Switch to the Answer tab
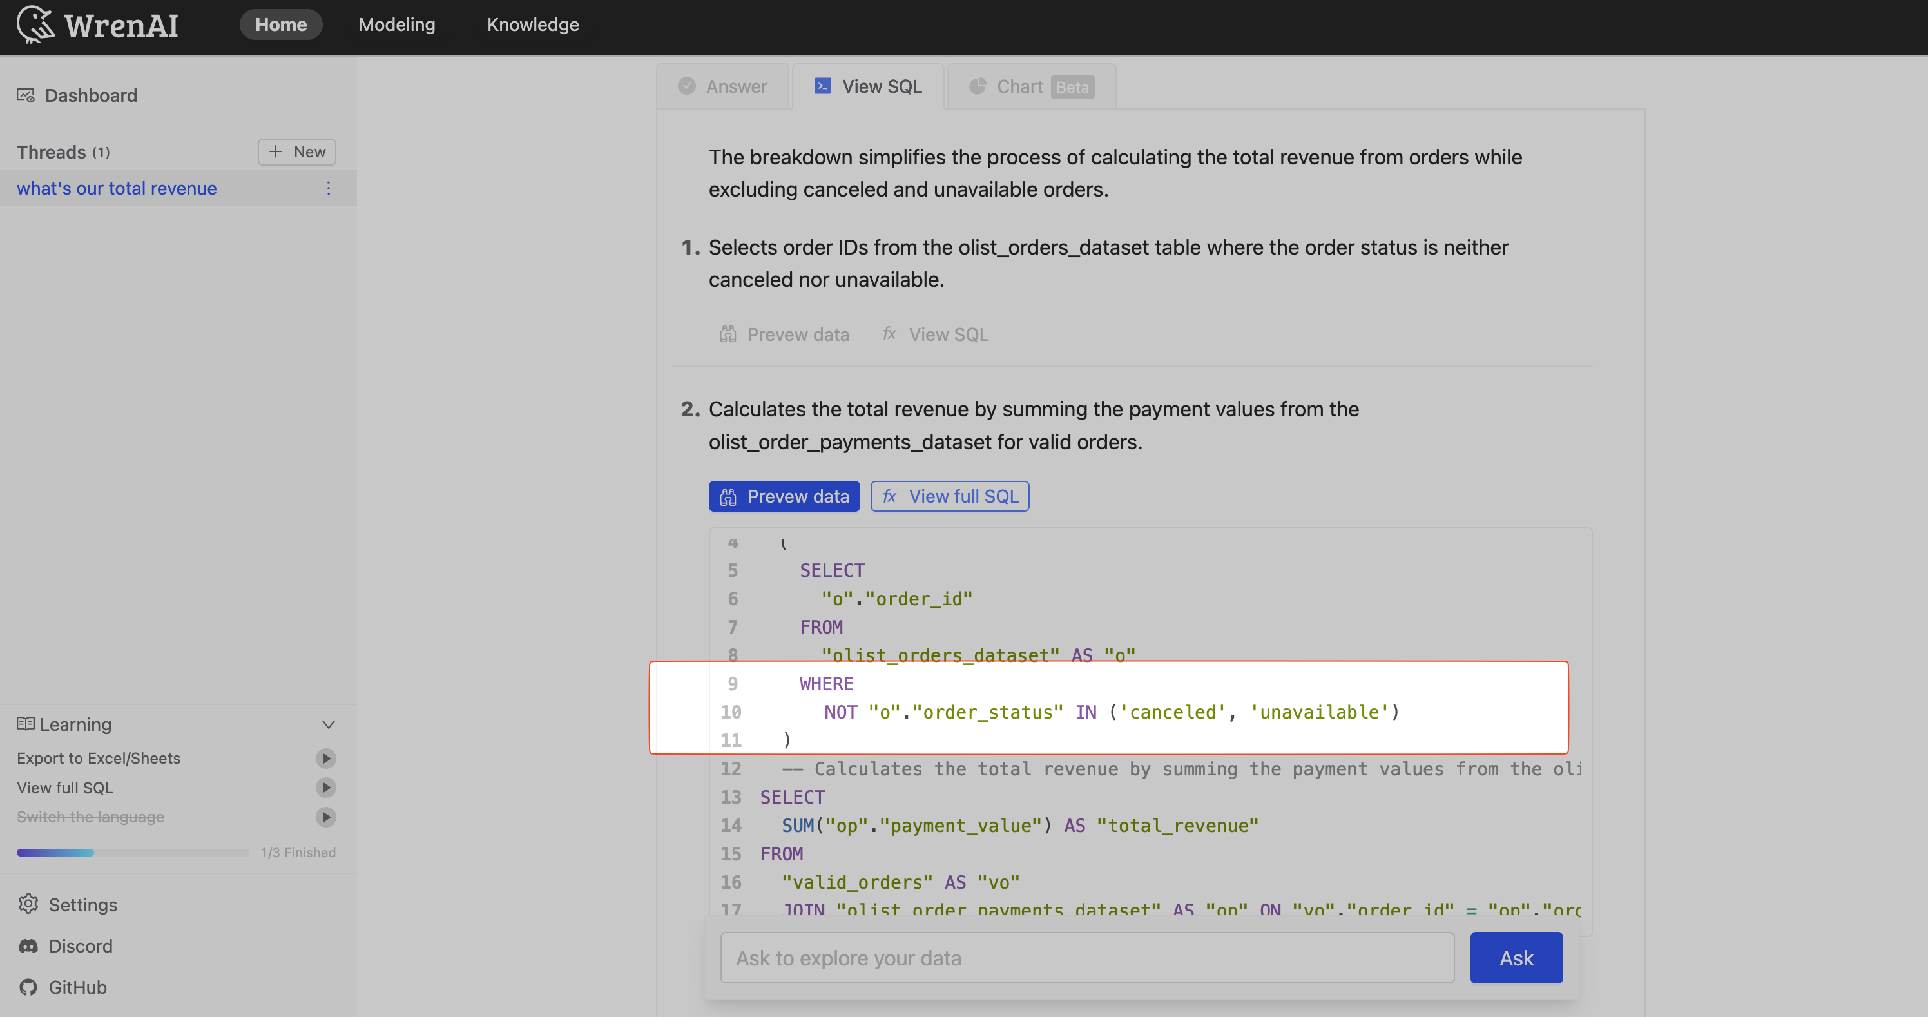Image resolution: width=1928 pixels, height=1017 pixels. point(723,86)
